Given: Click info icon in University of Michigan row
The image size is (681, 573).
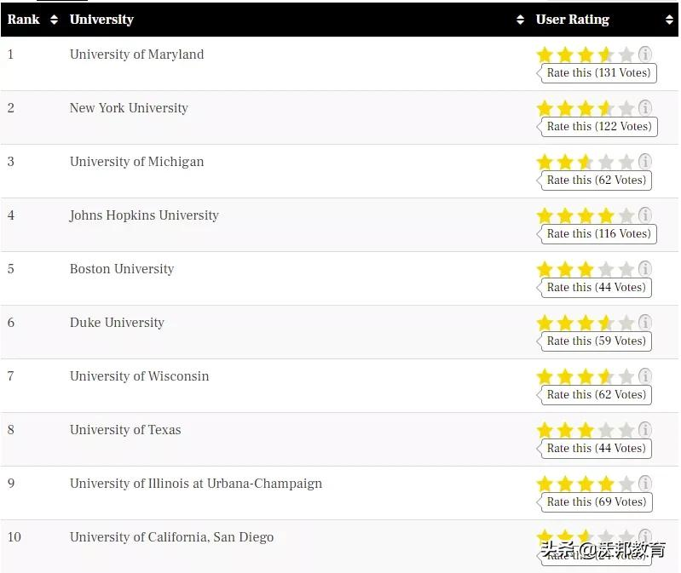Looking at the screenshot, I should pyautogui.click(x=645, y=162).
